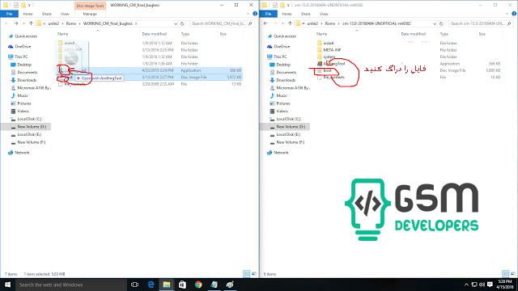The image size is (518, 291).
Task: Click Forward arrow in left window
Action: pos(16,23)
